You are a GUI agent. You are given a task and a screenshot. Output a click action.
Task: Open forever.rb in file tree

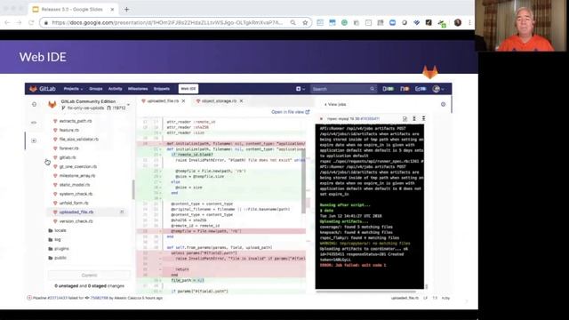68,148
